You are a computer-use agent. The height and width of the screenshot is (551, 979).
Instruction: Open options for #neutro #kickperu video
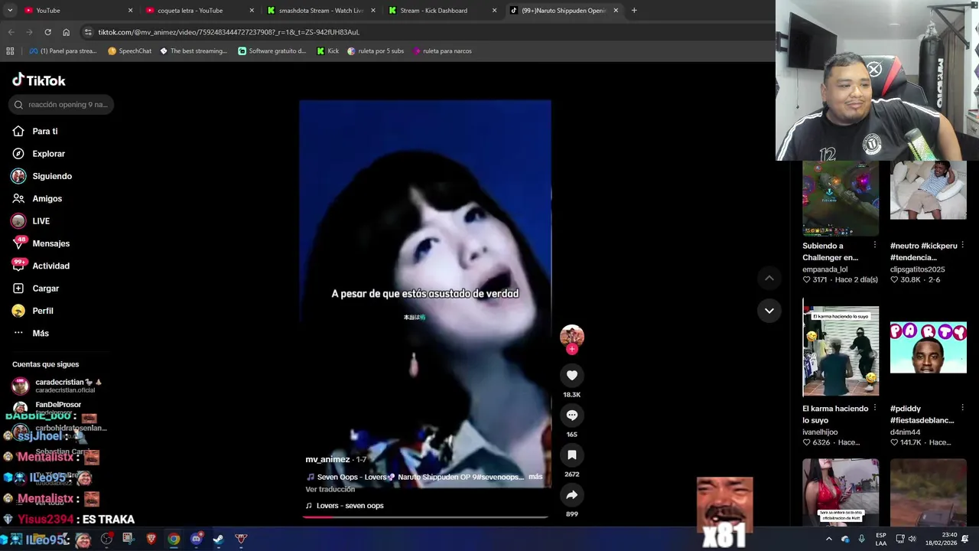(962, 246)
